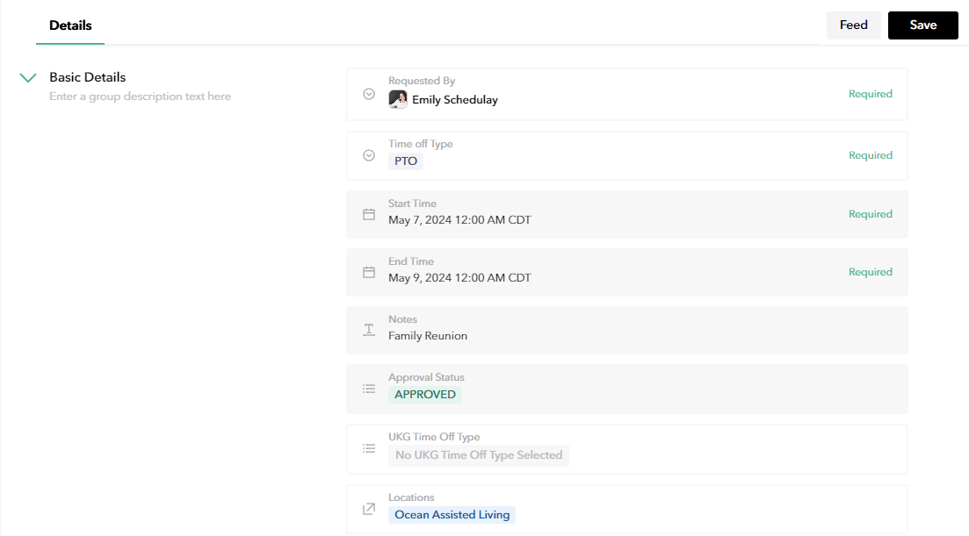Select the PTO time off tag
This screenshot has width=969, height=536.
pyautogui.click(x=406, y=161)
